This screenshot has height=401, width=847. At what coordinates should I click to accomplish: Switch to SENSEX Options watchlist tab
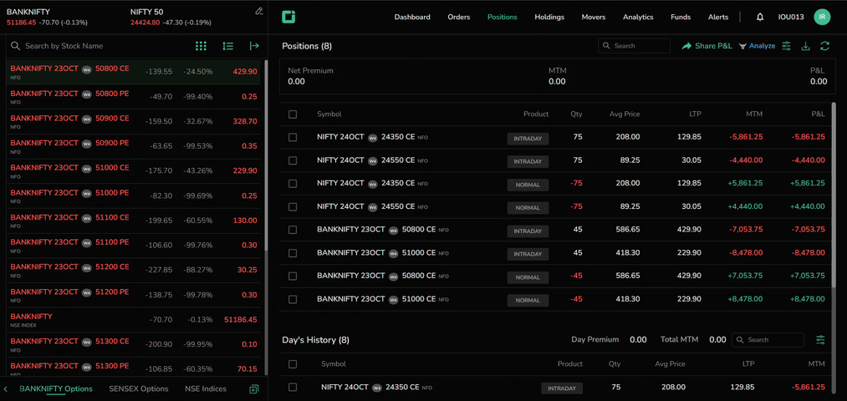pos(139,388)
